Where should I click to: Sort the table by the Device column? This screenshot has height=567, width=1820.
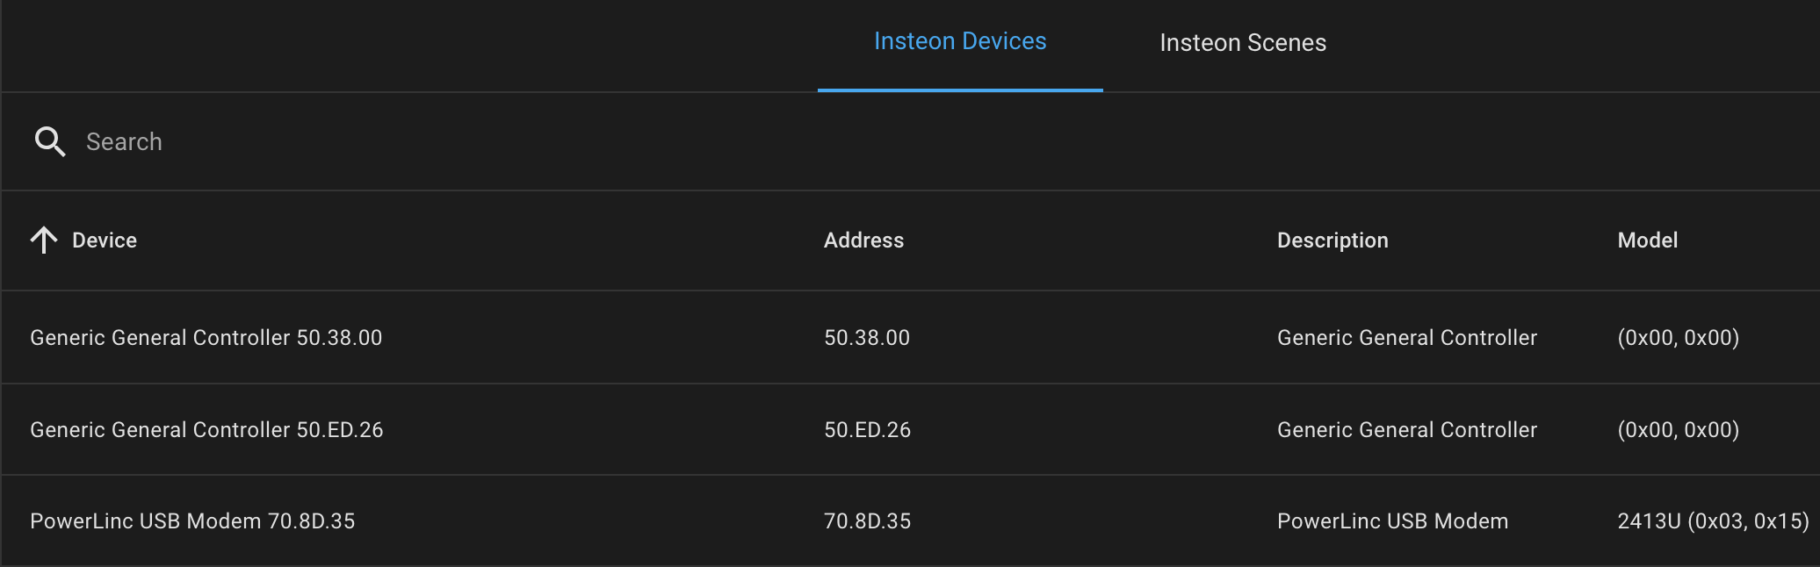pos(104,240)
